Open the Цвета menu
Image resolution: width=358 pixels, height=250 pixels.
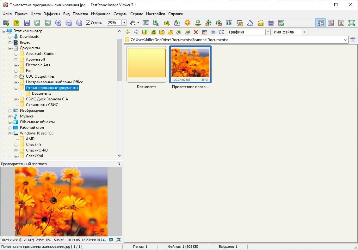point(36,14)
